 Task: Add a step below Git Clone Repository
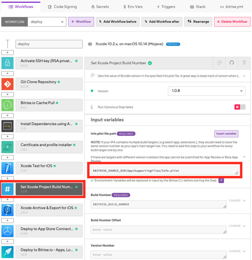point(8,94)
